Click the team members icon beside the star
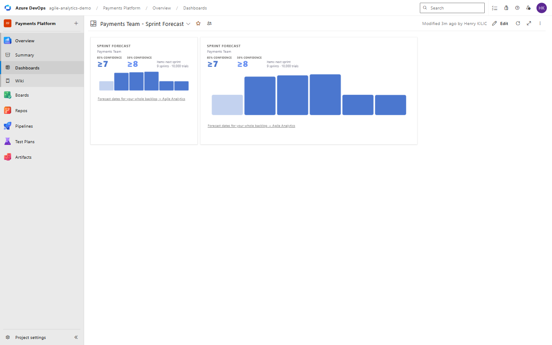552x345 pixels. [210, 23]
